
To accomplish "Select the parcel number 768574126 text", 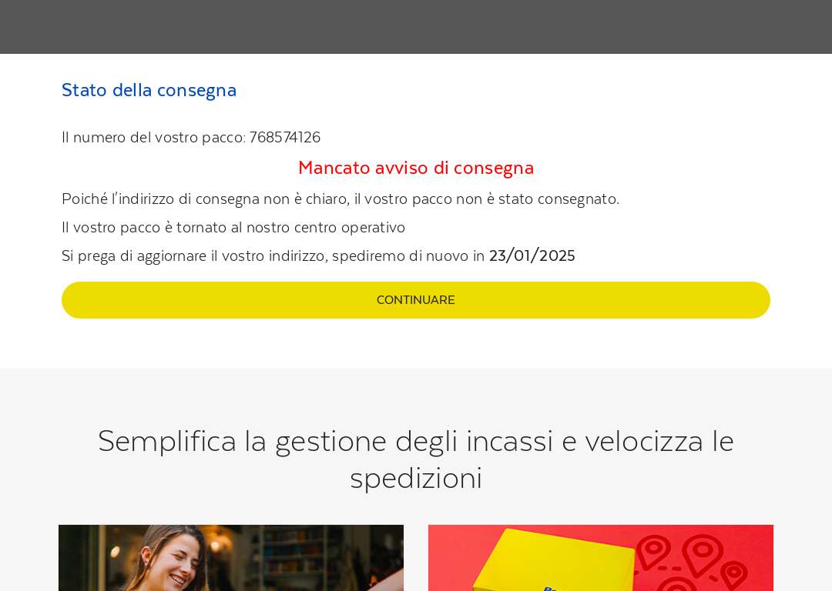I will [285, 137].
